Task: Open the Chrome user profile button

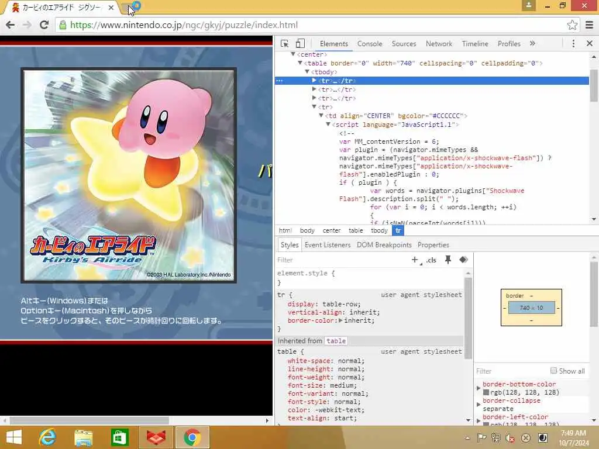Action: pos(528,5)
